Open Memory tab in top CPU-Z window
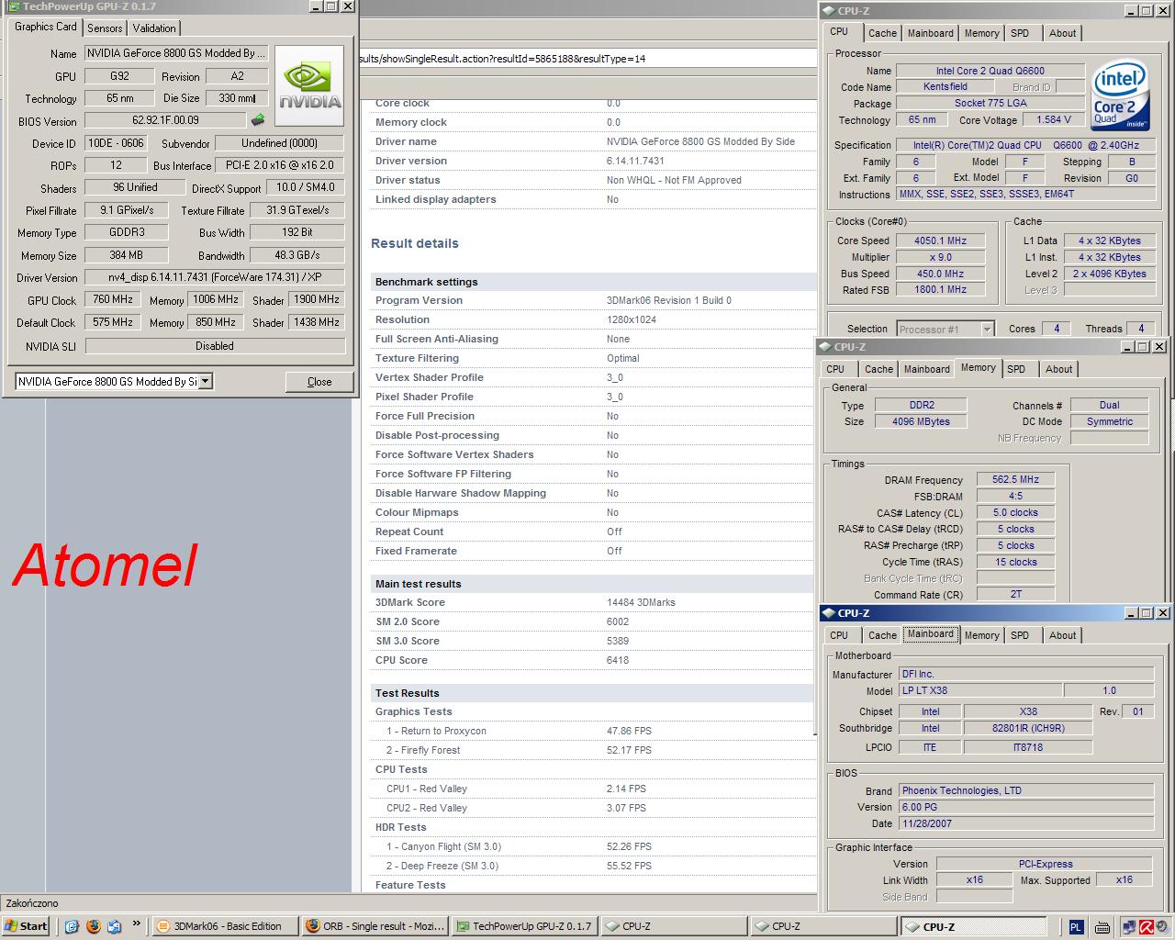The width and height of the screenshot is (1175, 940). point(981,33)
